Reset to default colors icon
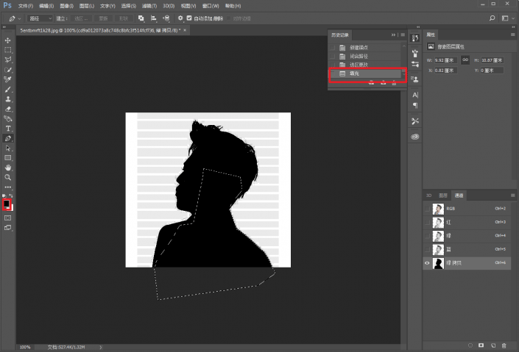 (4, 196)
